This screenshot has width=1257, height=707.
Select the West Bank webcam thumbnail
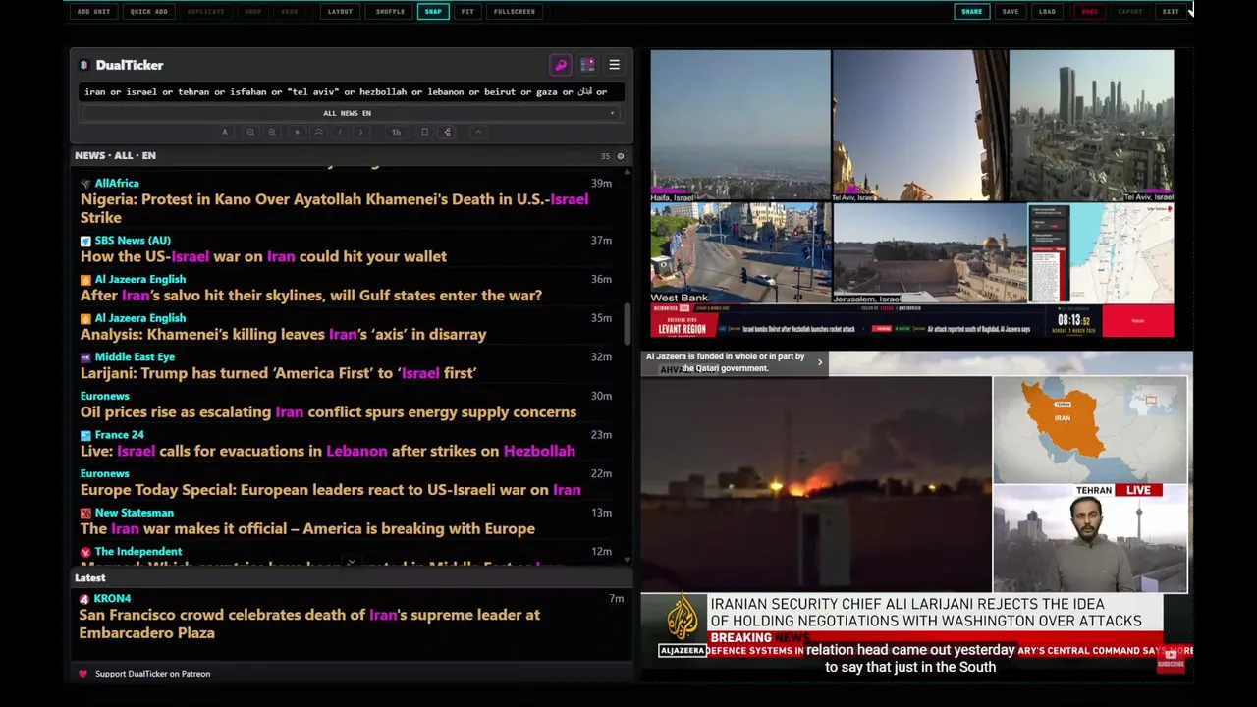pyautogui.click(x=740, y=254)
